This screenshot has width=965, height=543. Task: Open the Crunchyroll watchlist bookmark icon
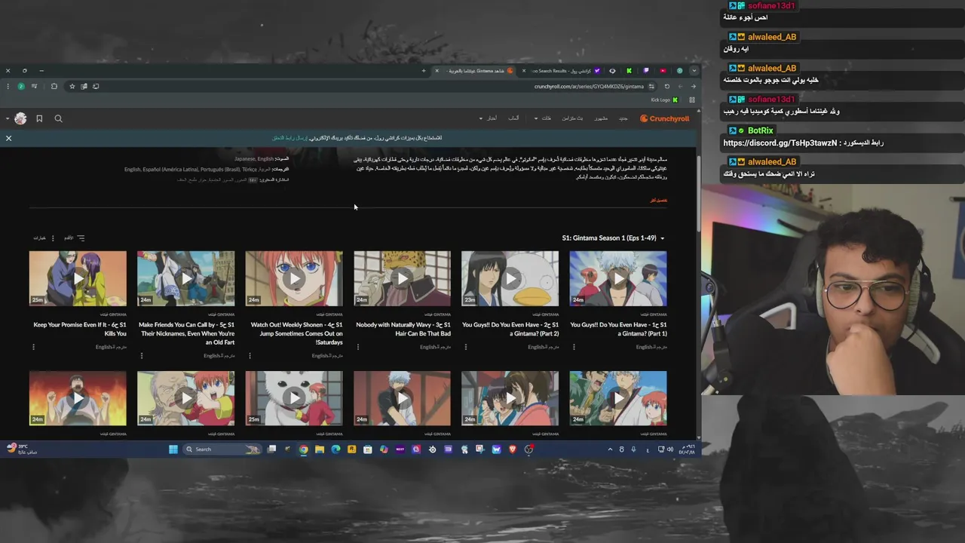39,118
